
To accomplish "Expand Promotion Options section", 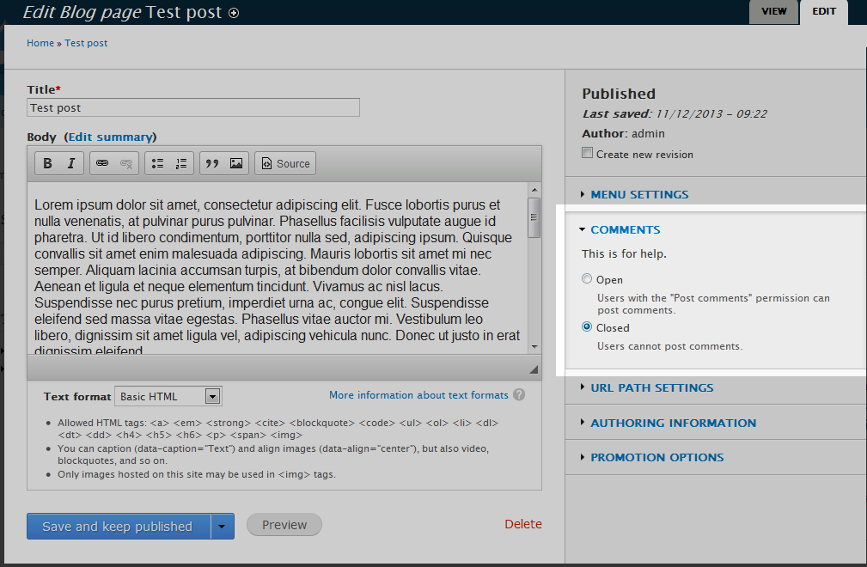I will point(656,458).
